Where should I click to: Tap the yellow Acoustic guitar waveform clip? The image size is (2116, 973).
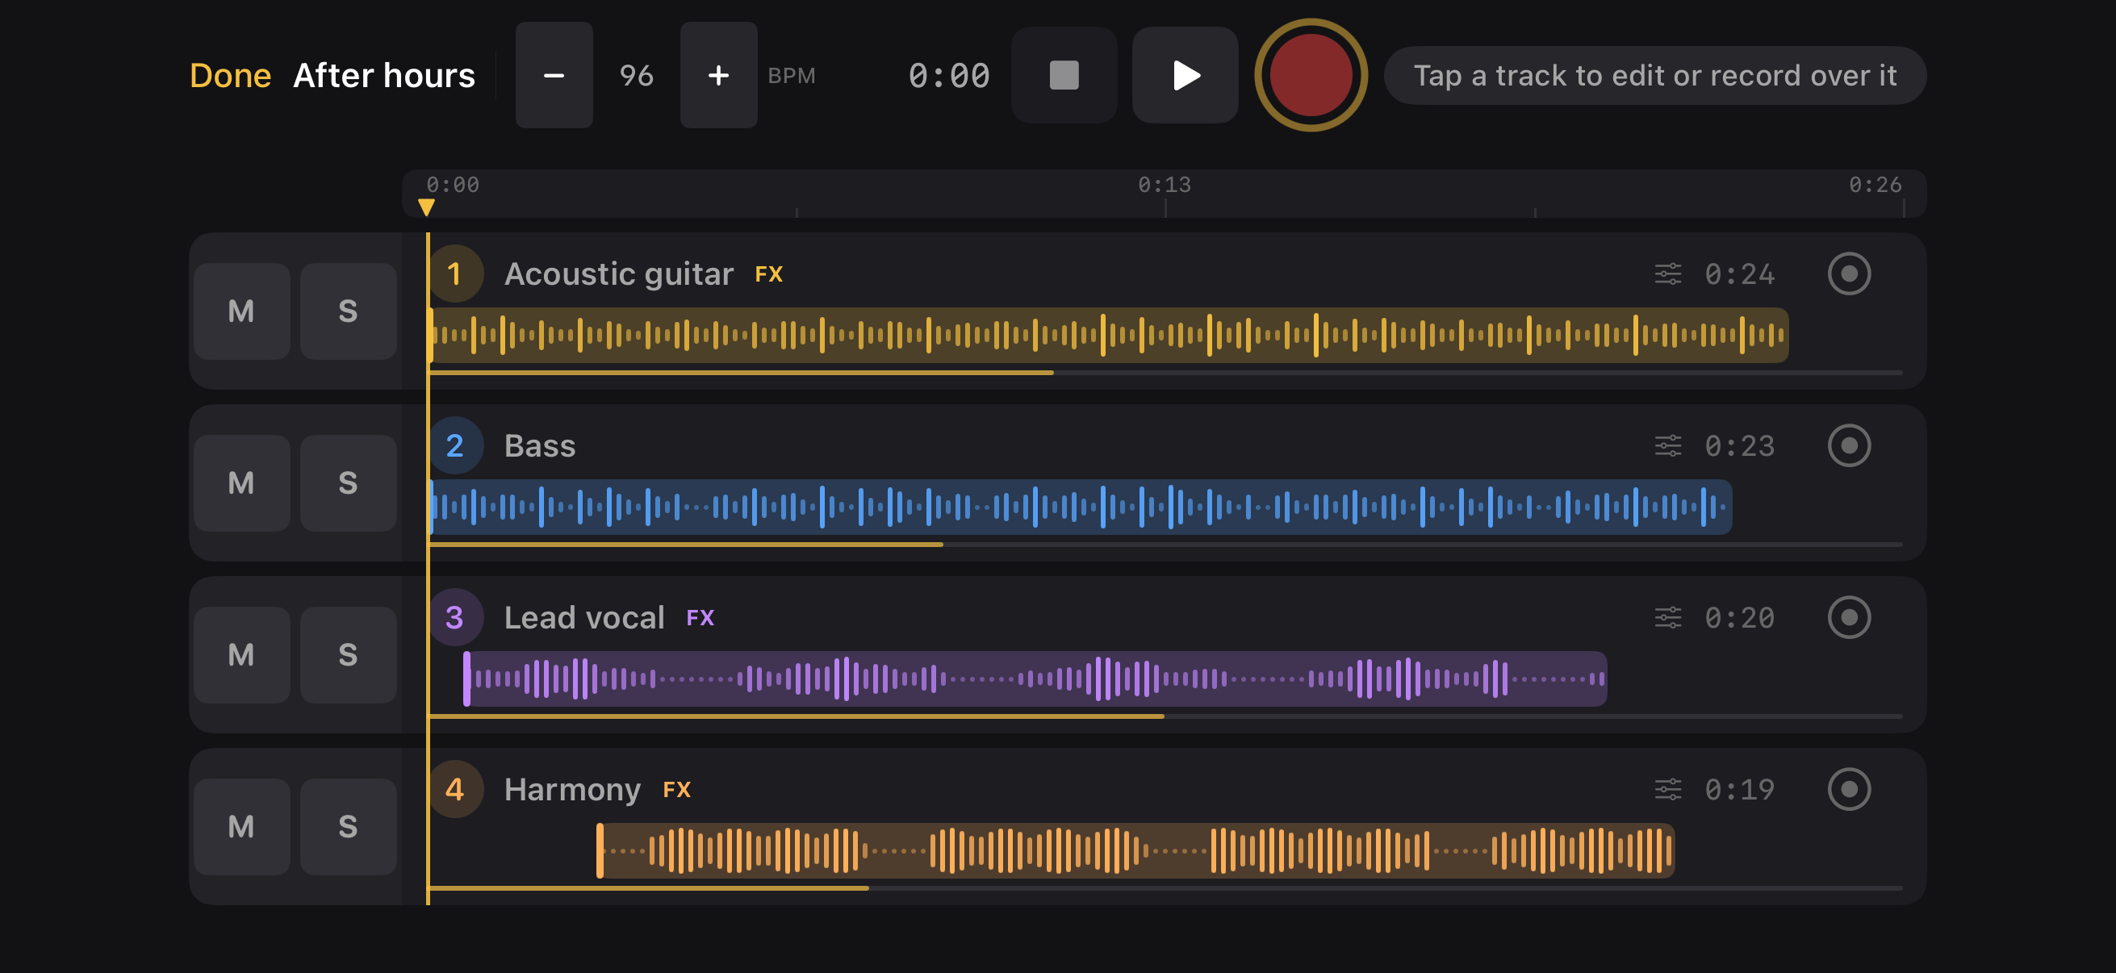pos(1107,335)
